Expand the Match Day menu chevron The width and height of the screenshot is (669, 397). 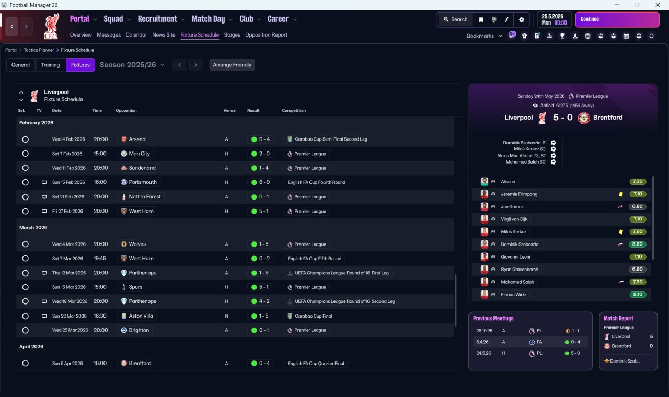pos(230,19)
